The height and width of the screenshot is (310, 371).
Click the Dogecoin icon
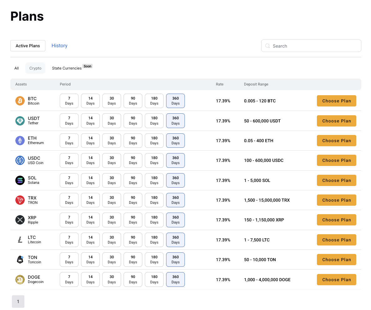coord(20,280)
